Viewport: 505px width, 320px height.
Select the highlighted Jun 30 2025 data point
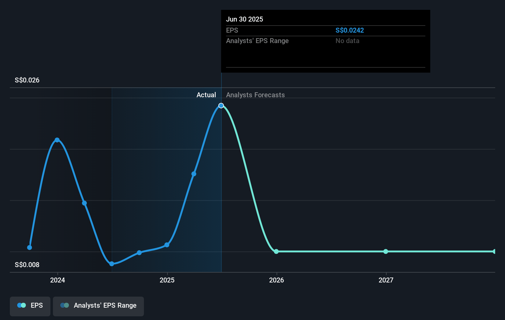tap(221, 106)
